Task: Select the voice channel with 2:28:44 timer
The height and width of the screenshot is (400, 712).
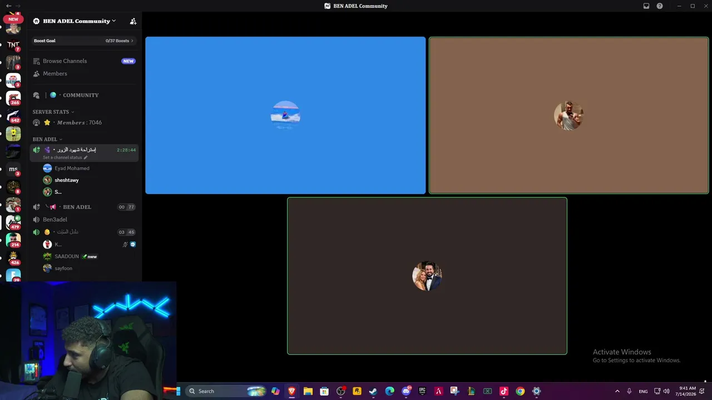Action: (x=83, y=153)
